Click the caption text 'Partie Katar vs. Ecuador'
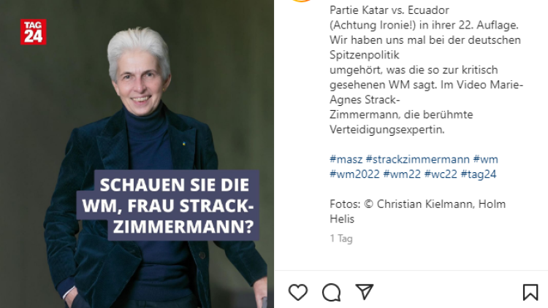The image size is (548, 308). point(389,10)
